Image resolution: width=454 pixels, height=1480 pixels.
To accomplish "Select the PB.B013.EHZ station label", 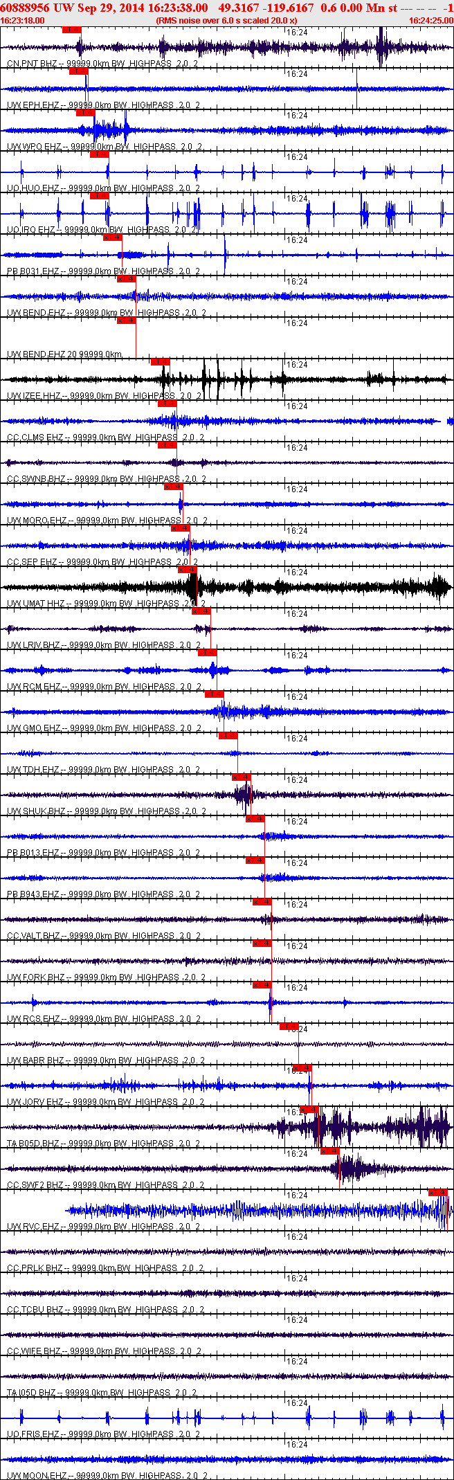I will pyautogui.click(x=103, y=853).
